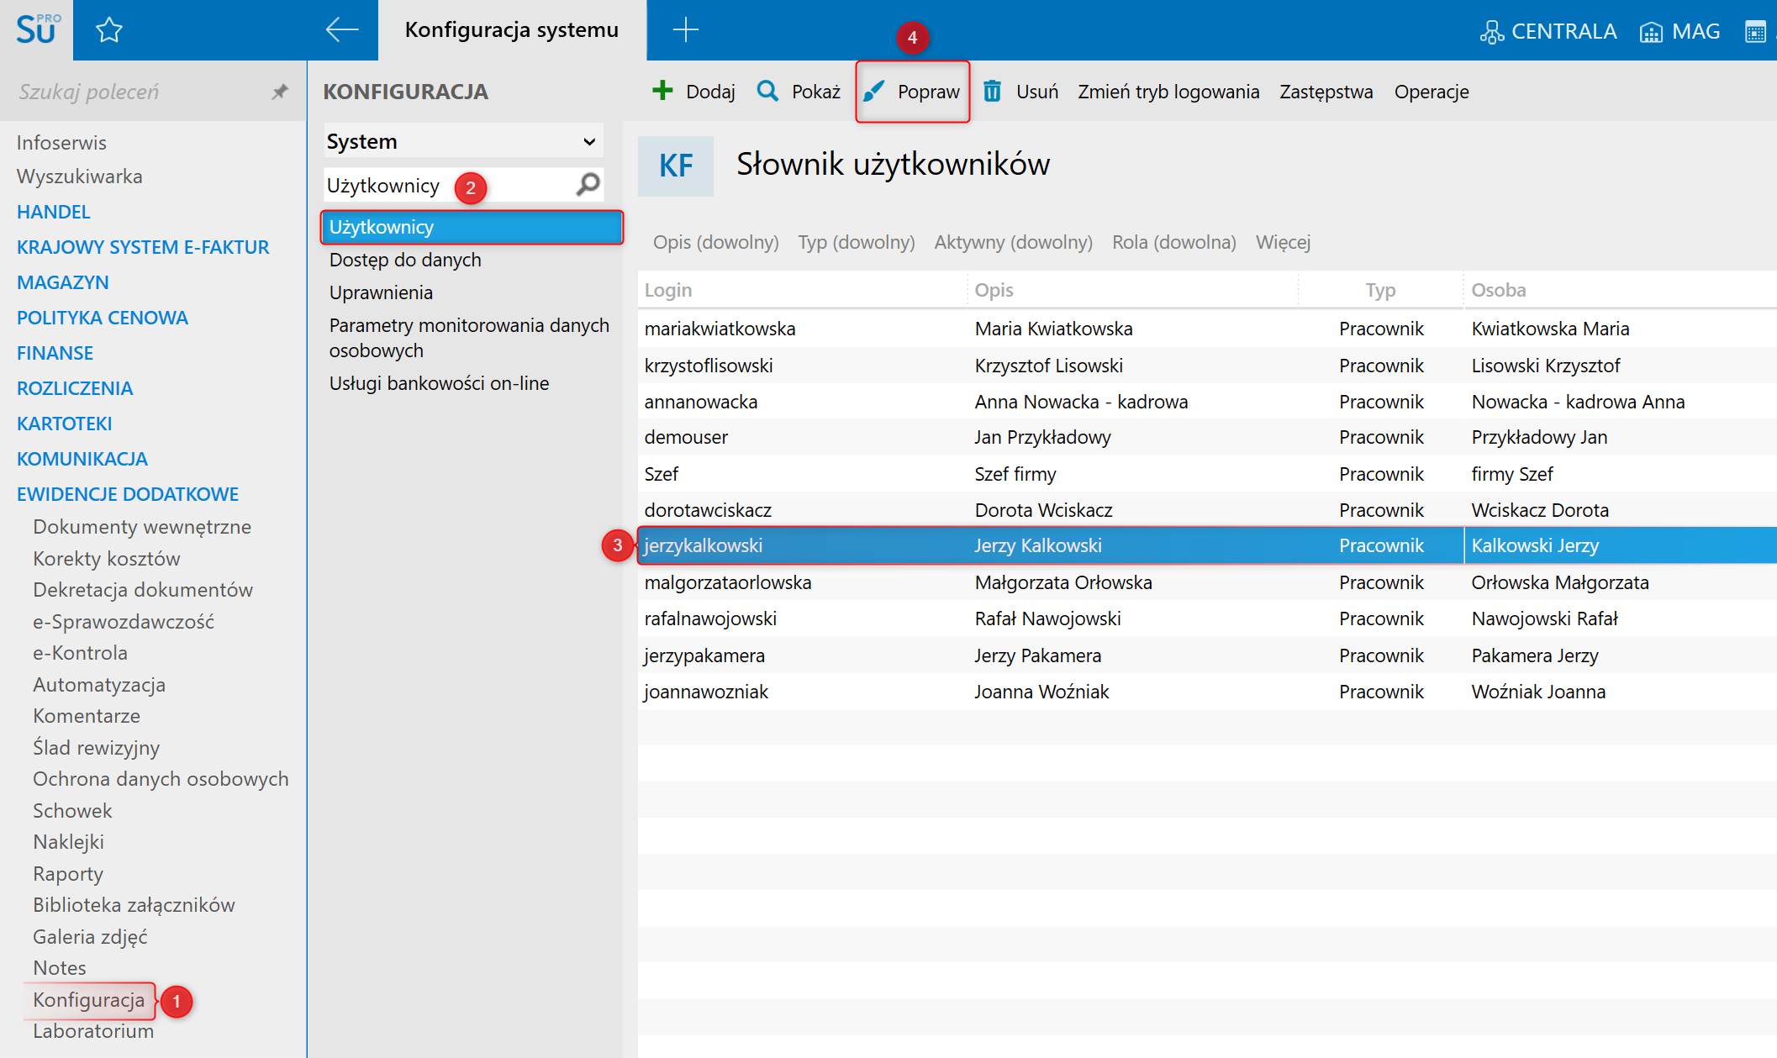Click the Pokaż magnifier icon
The image size is (1777, 1058).
pos(767,91)
